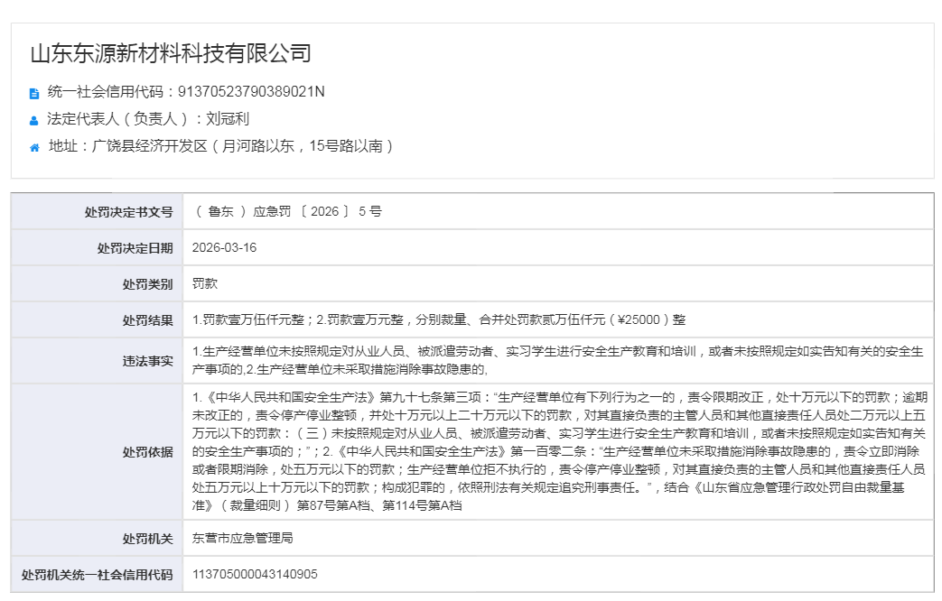Click the authority name 东营市应急管理局
The image size is (942, 601).
click(243, 538)
